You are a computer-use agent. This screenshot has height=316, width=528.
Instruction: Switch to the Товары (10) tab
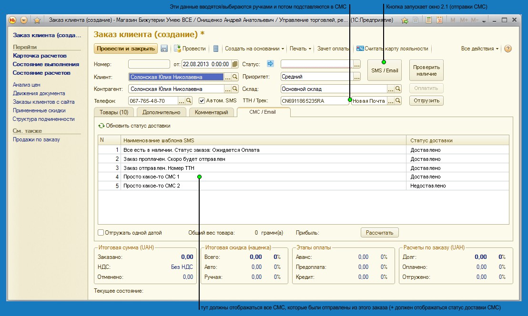114,112
